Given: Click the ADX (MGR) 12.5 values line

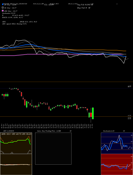Looking at the screenshot, I should click(19, 22).
